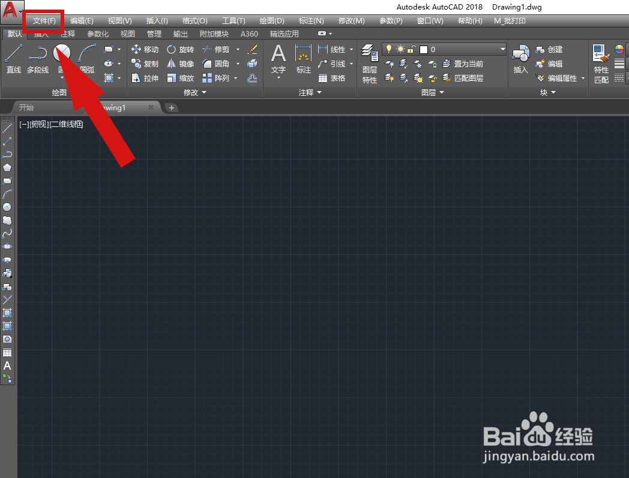
Task: Close the Drawing1 tab
Action: pyautogui.click(x=151, y=107)
